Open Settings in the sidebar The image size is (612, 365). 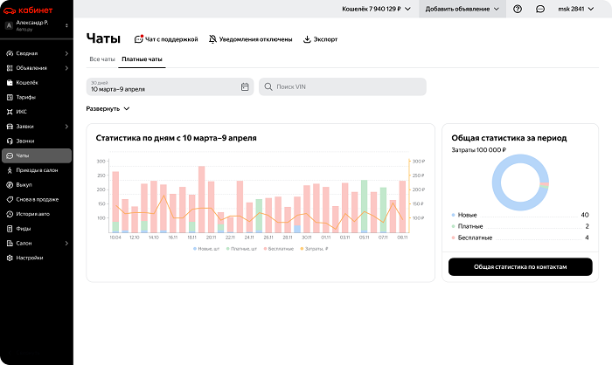tap(29, 258)
